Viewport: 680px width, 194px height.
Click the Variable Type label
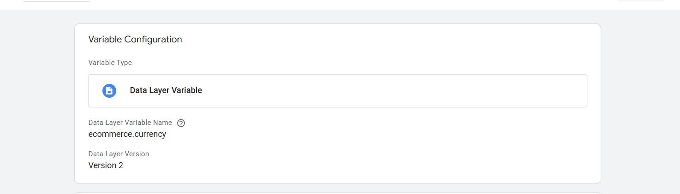pos(110,63)
